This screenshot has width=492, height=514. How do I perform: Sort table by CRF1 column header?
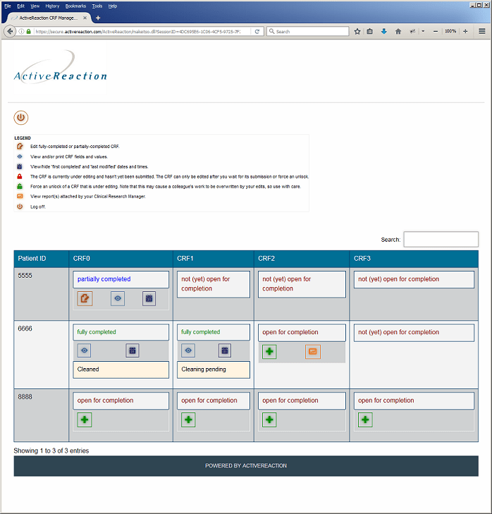click(x=214, y=259)
